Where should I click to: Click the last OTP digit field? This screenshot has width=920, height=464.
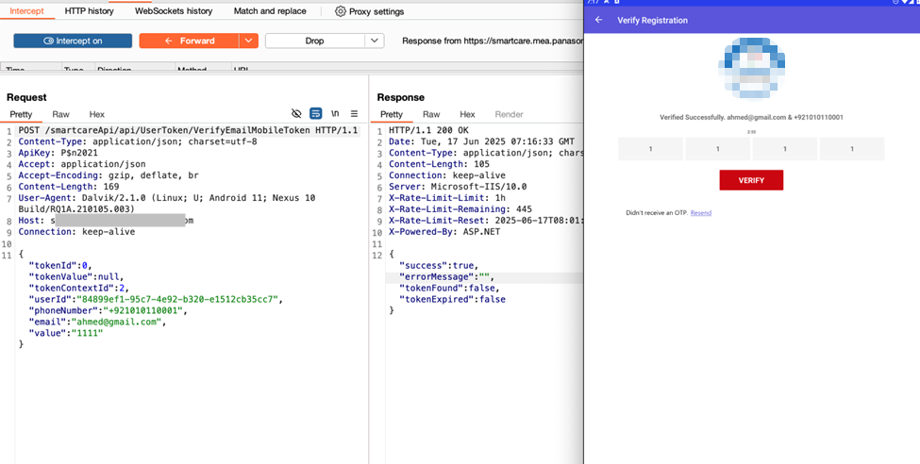click(x=852, y=149)
